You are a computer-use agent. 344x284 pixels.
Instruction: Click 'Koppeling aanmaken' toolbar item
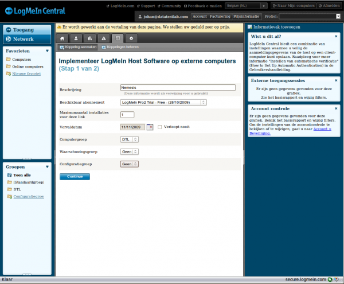pyautogui.click(x=78, y=47)
